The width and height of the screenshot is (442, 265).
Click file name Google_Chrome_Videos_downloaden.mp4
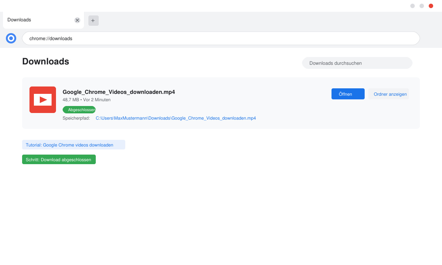click(119, 92)
